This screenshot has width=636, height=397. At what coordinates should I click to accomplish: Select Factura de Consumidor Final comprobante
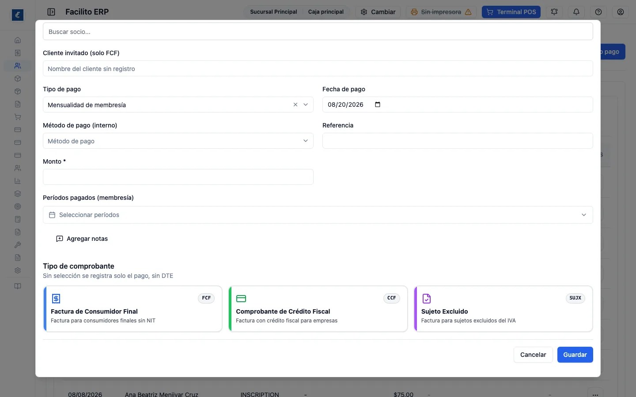(133, 309)
